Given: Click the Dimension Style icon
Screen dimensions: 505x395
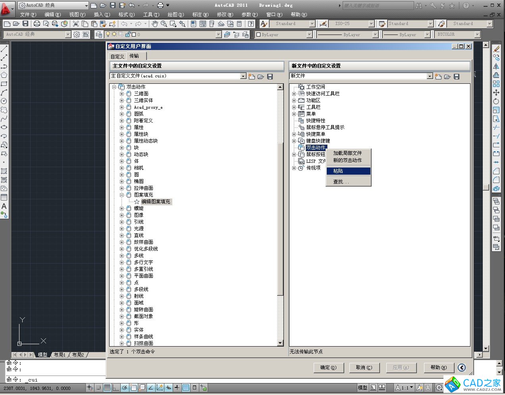Looking at the screenshot, I should pyautogui.click(x=323, y=24).
